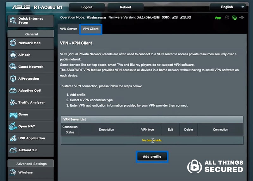Click the Open NAT globe icon
This screenshot has height=181, width=253.
(x=13, y=126)
